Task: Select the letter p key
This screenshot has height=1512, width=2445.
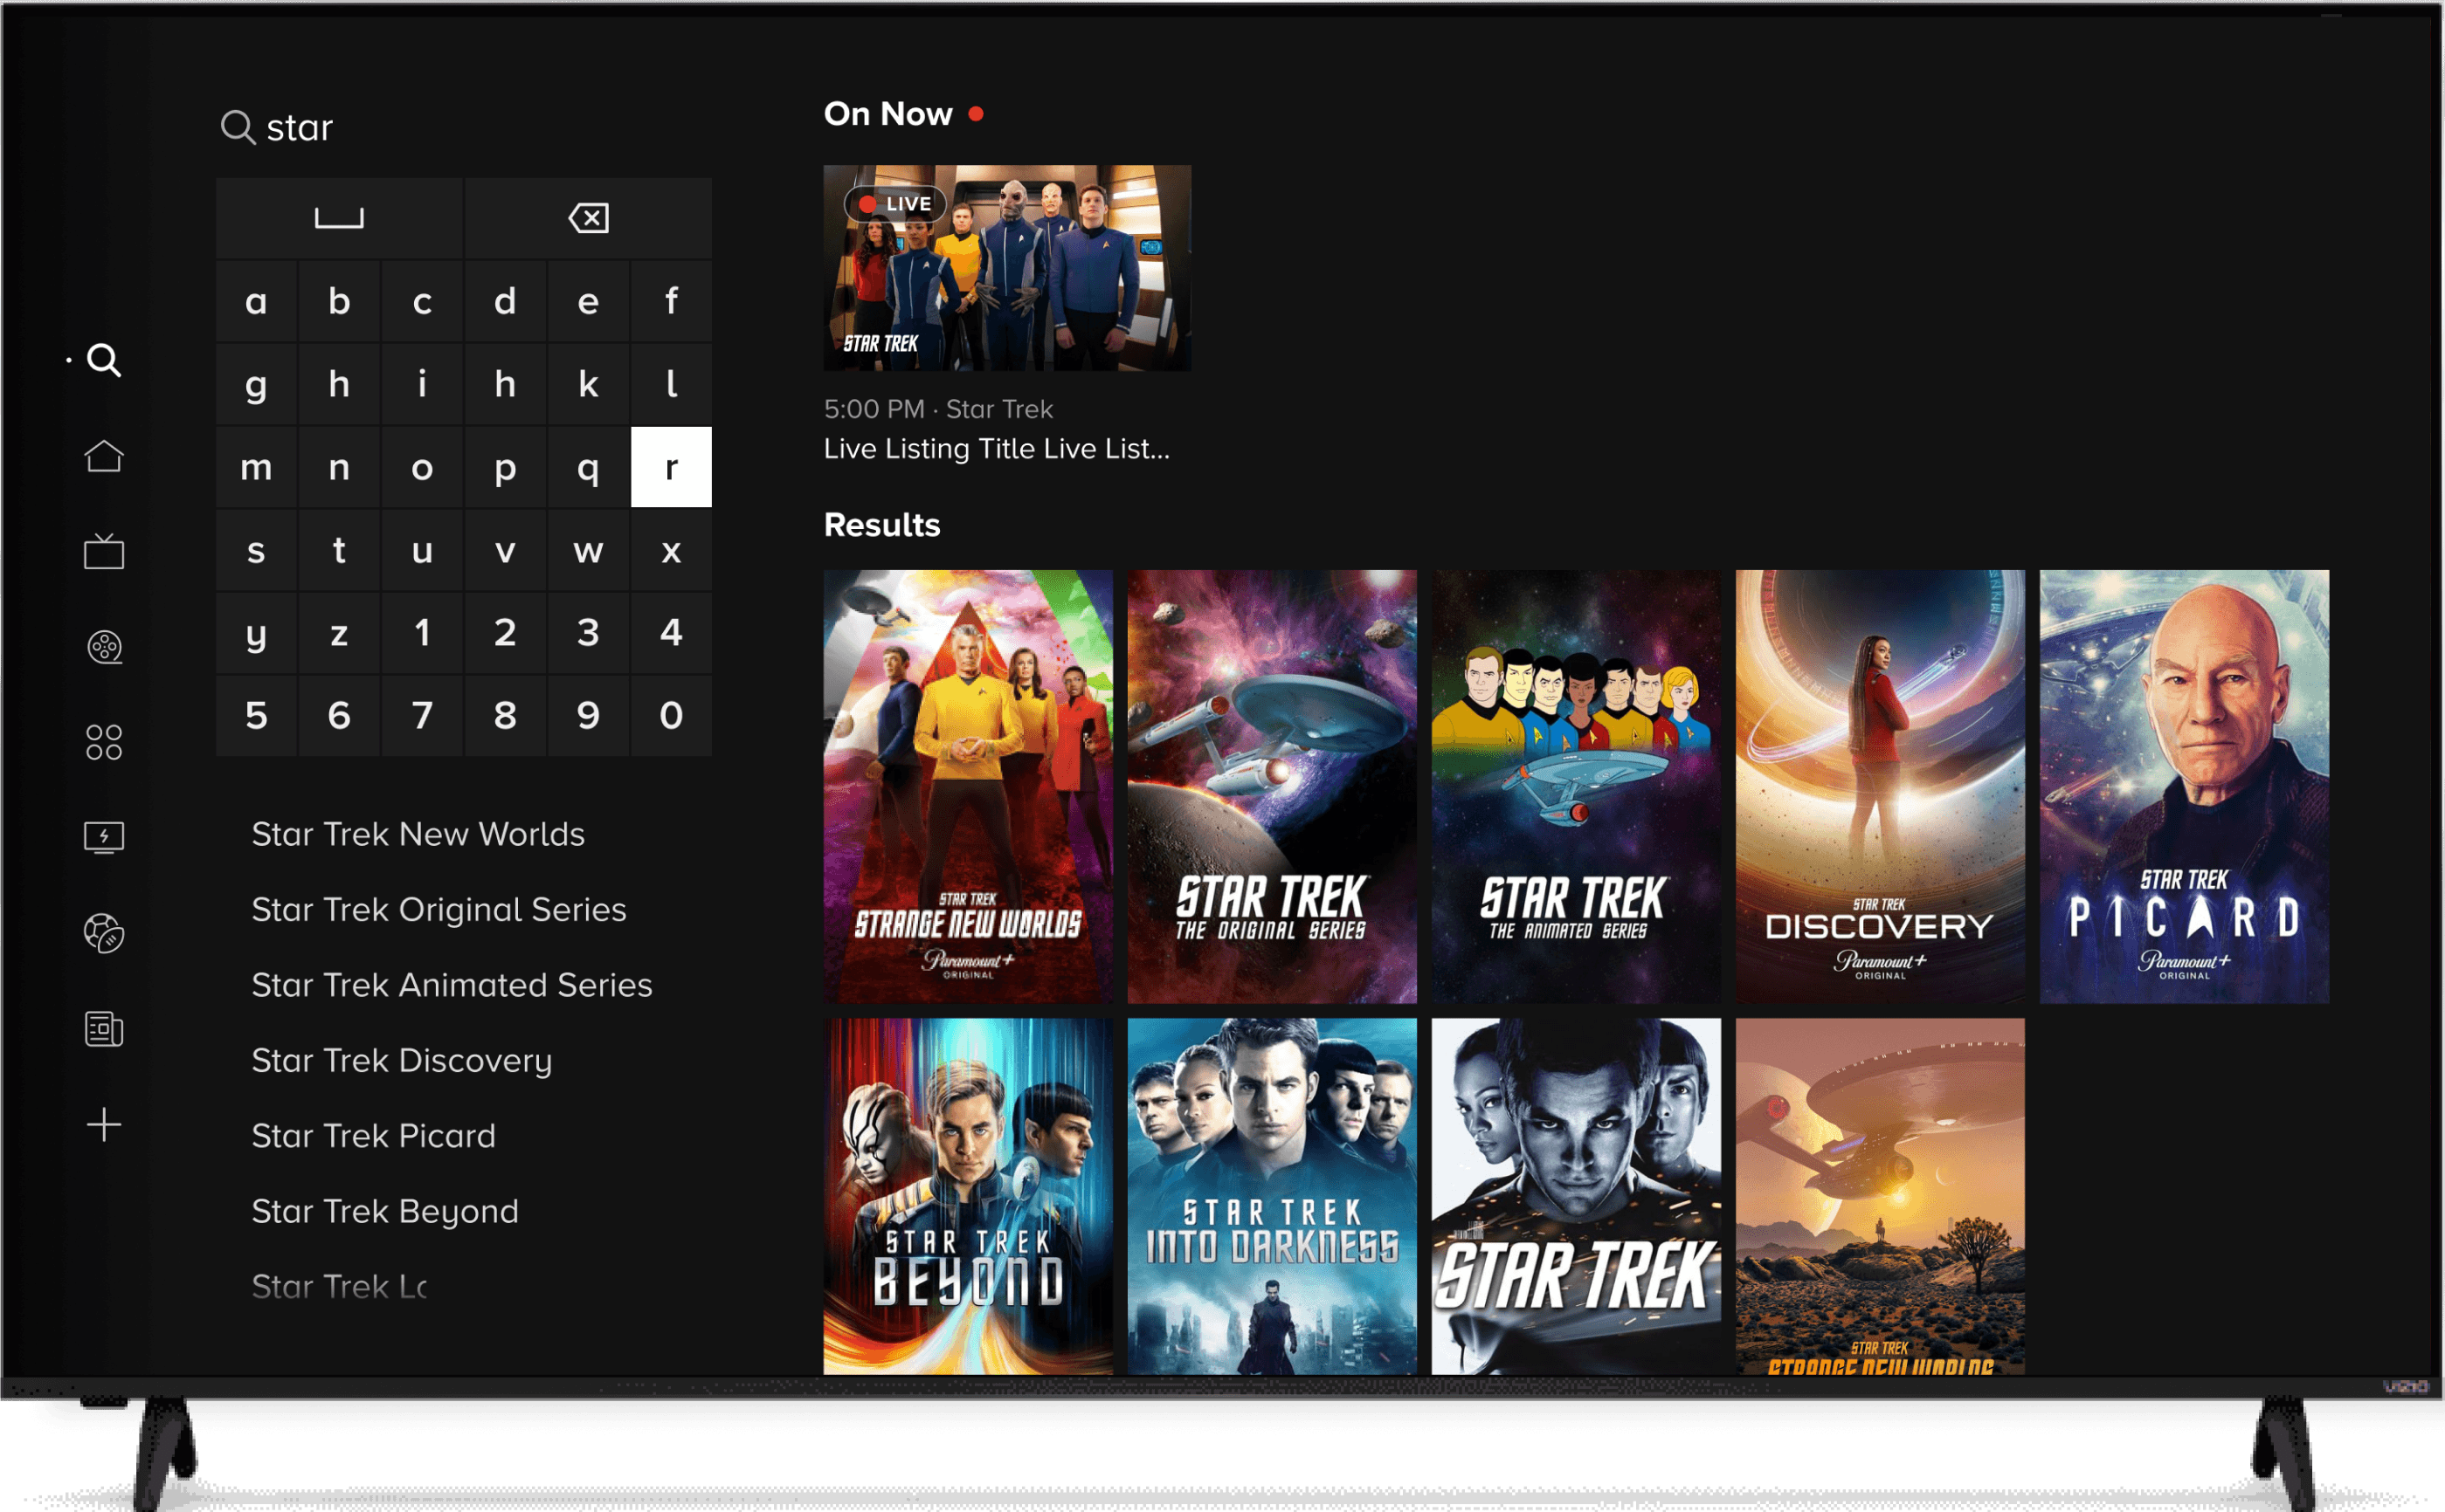Action: click(505, 467)
